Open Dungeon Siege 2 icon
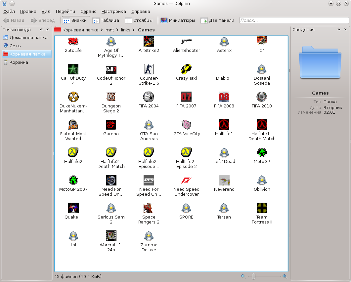351x282 pixels. pyautogui.click(x=111, y=97)
